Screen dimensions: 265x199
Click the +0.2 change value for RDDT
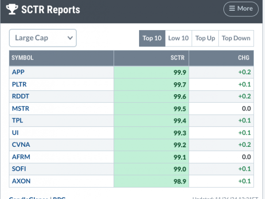point(245,96)
